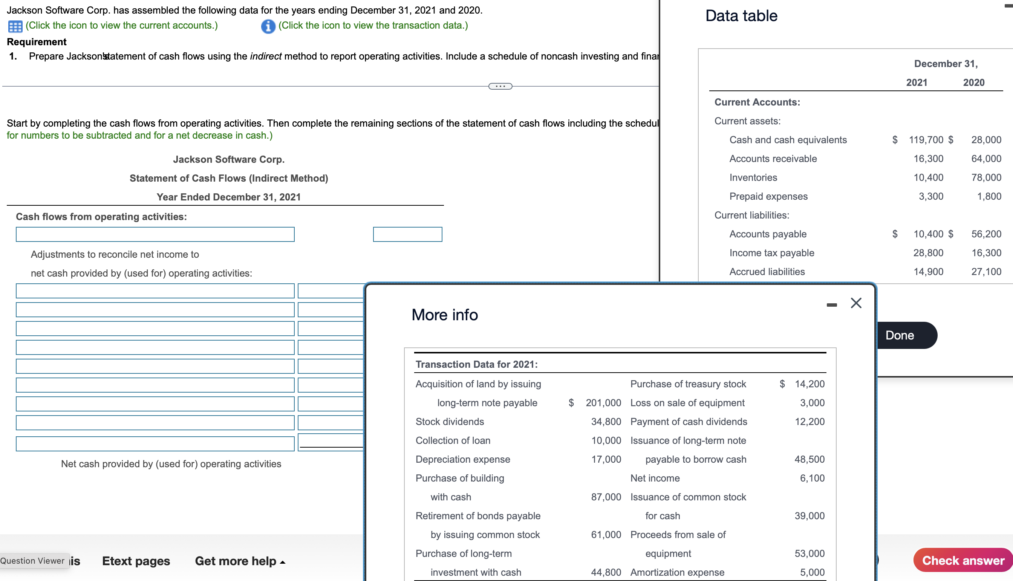Select the first line item under Cash flows from operating activities
The width and height of the screenshot is (1013, 581).
(155, 234)
